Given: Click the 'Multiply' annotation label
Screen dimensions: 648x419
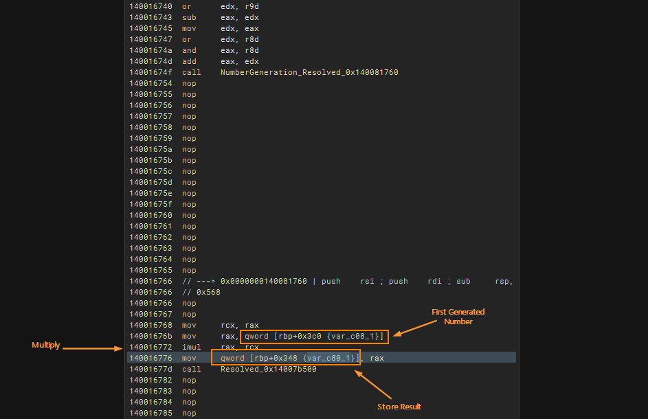Looking at the screenshot, I should (46, 345).
